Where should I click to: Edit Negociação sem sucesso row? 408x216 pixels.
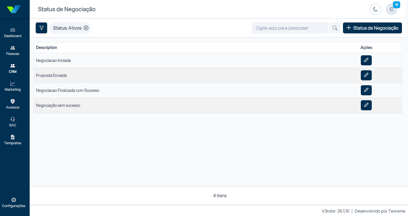[x=366, y=105]
